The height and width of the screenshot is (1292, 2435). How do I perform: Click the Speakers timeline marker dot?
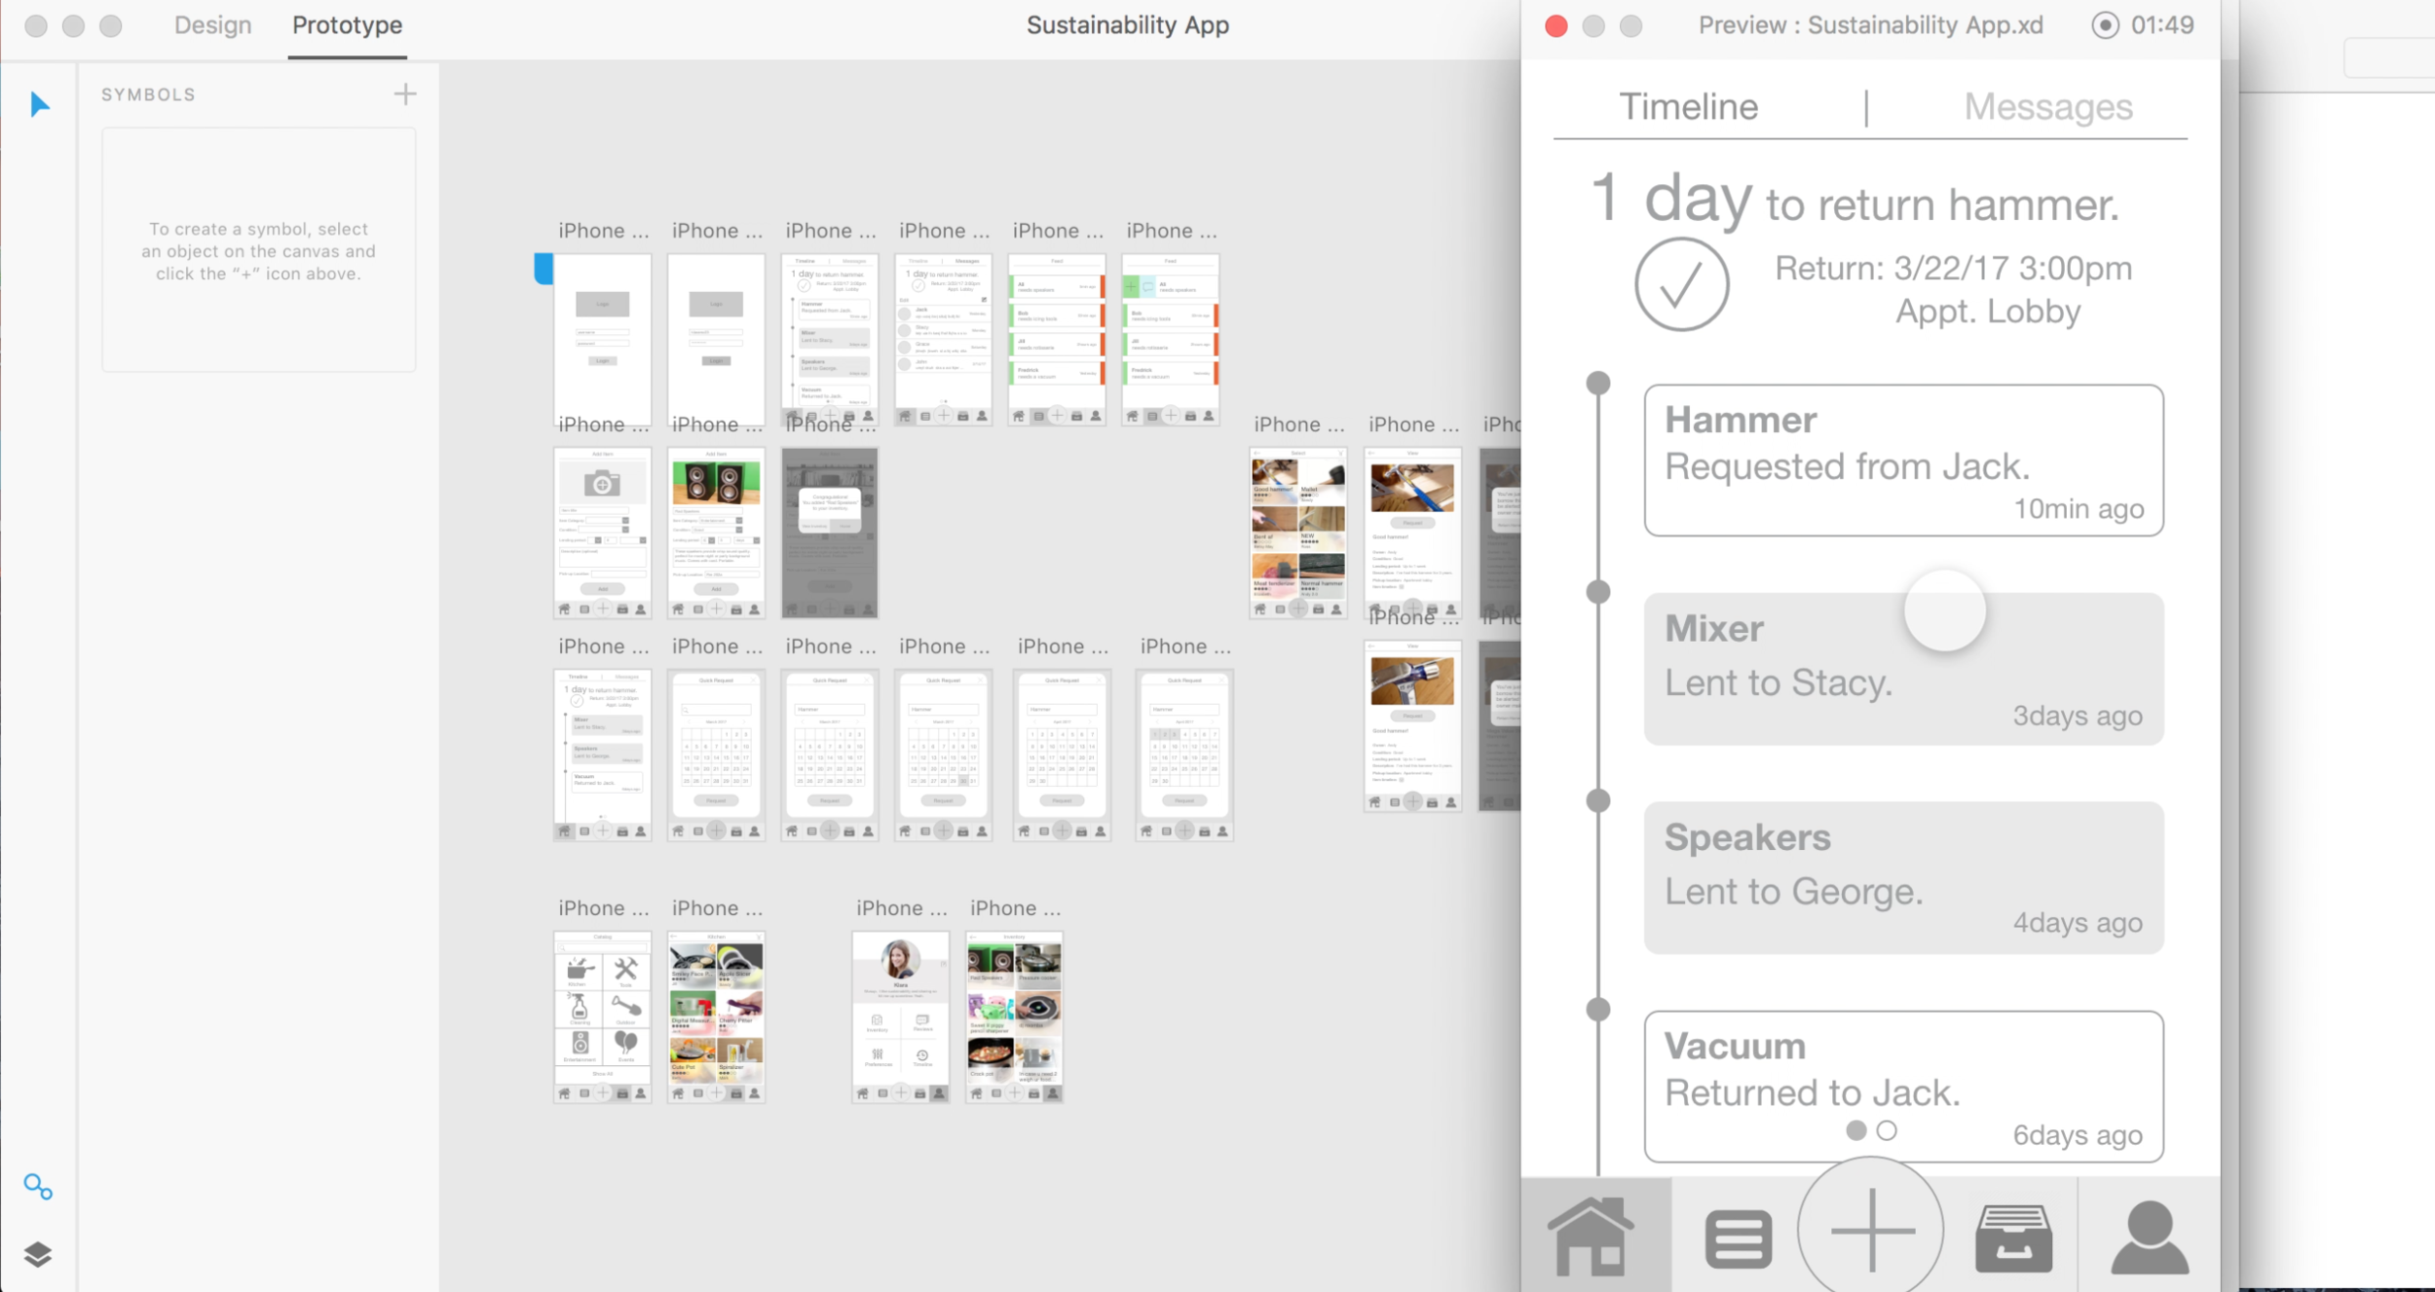(x=1598, y=800)
